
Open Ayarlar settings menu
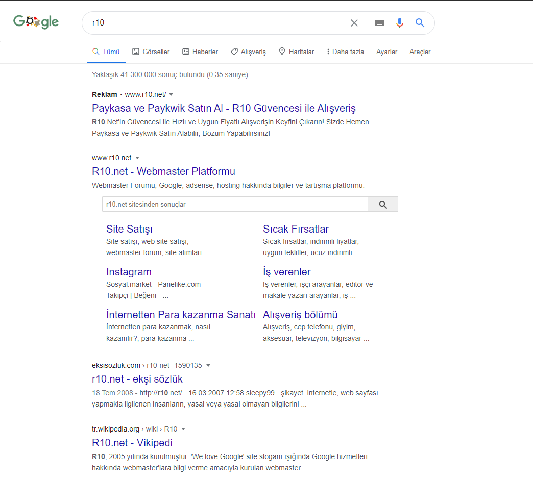(386, 52)
